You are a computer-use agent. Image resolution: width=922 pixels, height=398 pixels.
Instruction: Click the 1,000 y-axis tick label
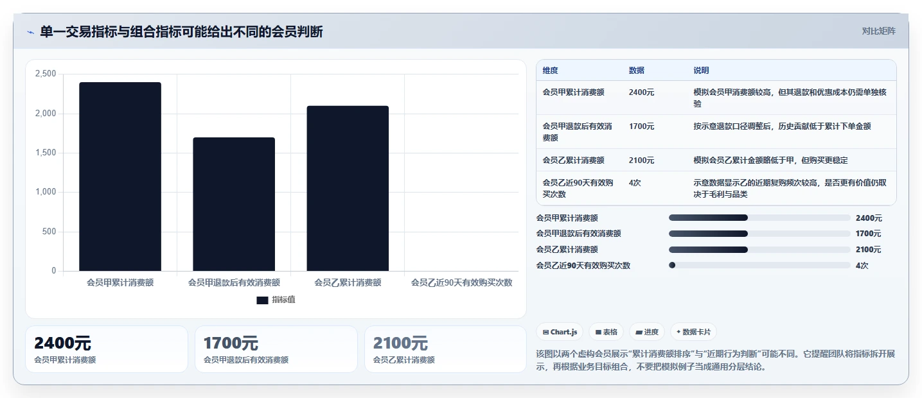(46, 192)
